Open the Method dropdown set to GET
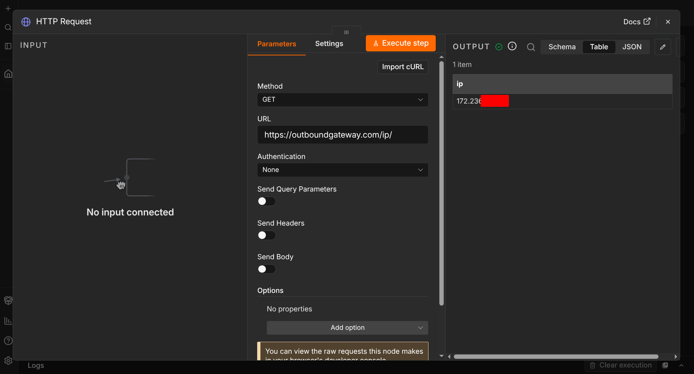The width and height of the screenshot is (694, 374). point(343,100)
